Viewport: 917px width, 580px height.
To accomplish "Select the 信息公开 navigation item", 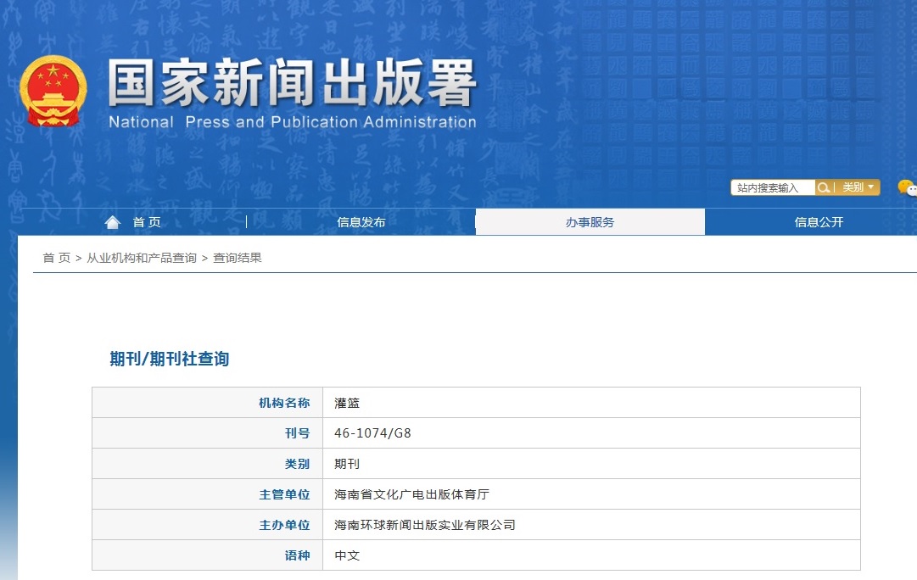I will tap(819, 221).
